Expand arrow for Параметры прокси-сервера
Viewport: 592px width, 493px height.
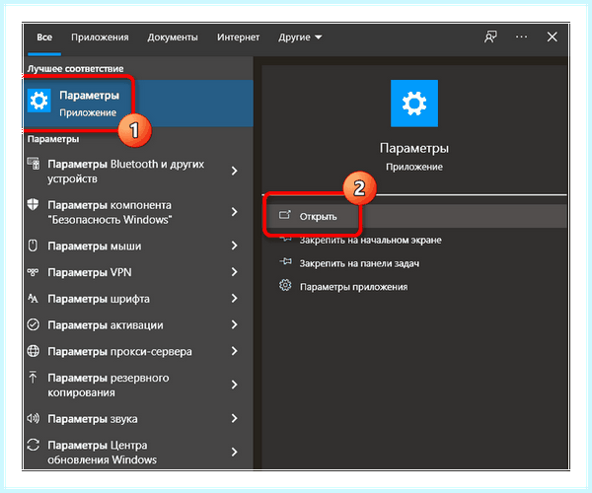(x=235, y=351)
